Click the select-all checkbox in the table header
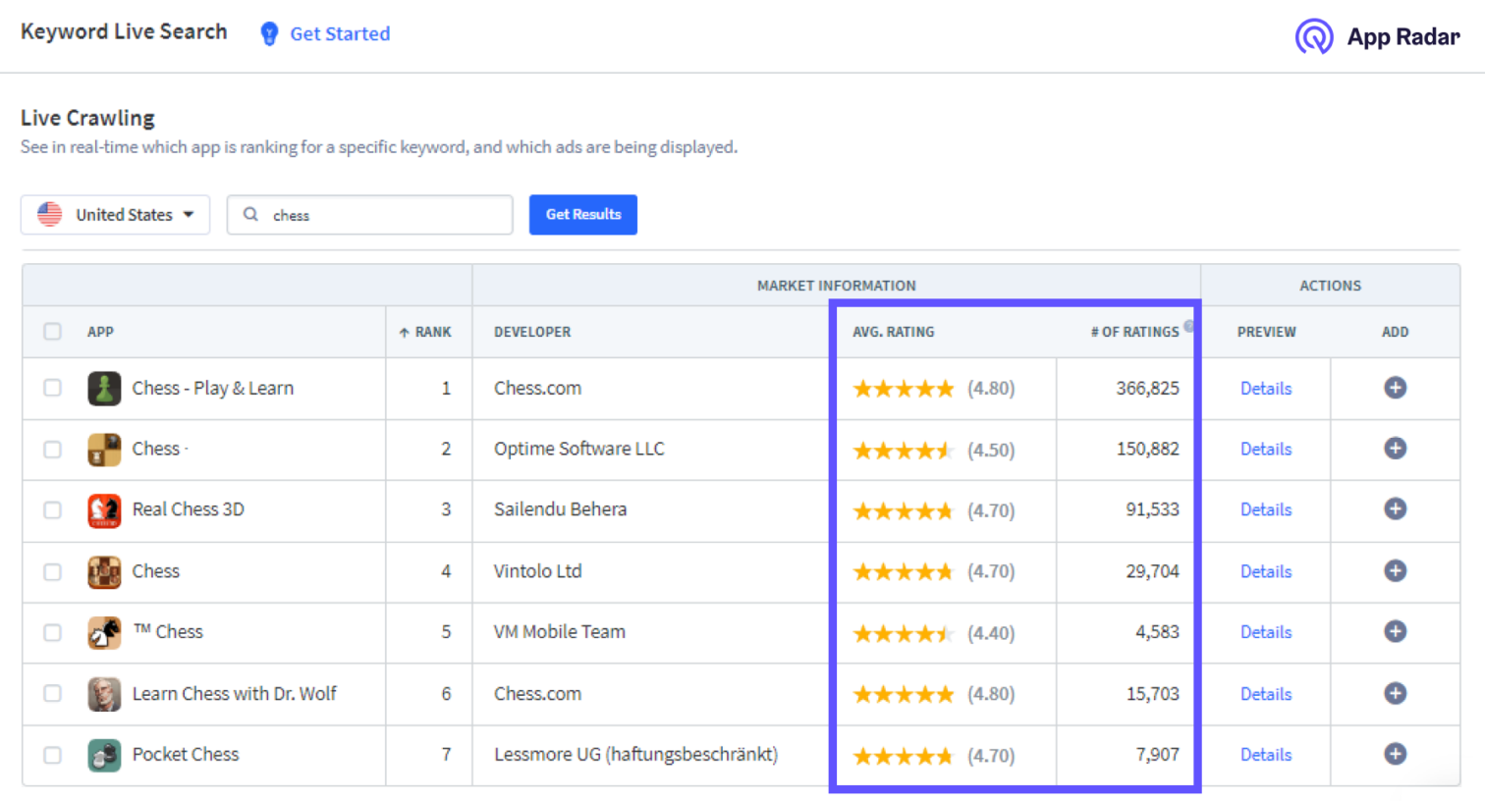 tap(52, 332)
